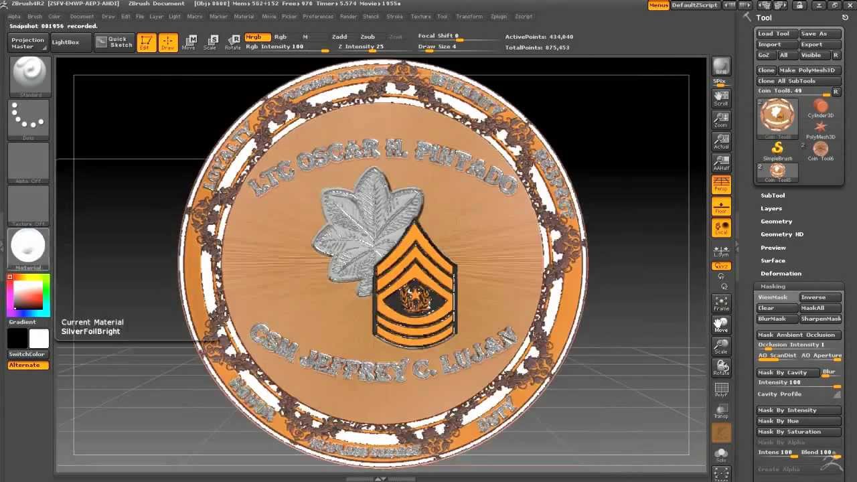Screen dimensions: 857x482
Task: Click Make PolyMesh3D button
Action: 809,70
